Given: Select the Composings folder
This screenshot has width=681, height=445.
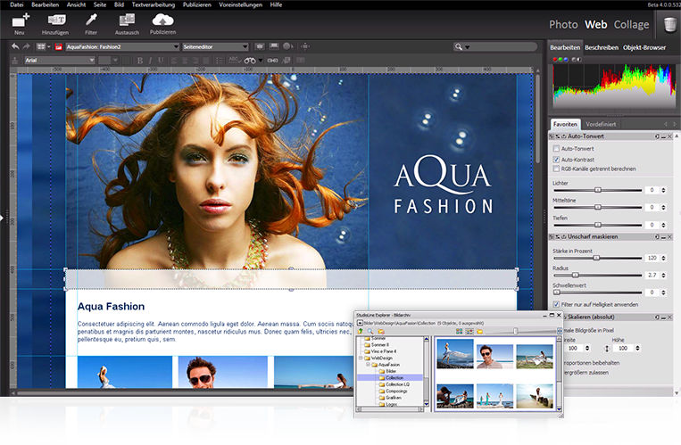Looking at the screenshot, I should click(396, 391).
